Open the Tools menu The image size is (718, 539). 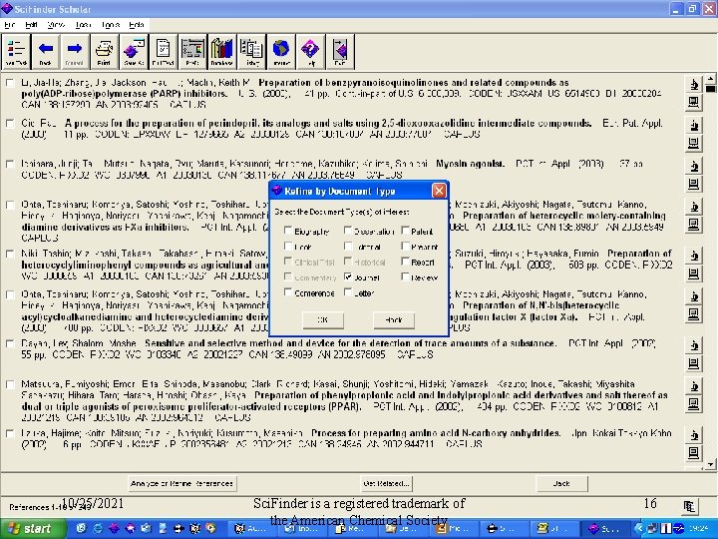click(111, 25)
